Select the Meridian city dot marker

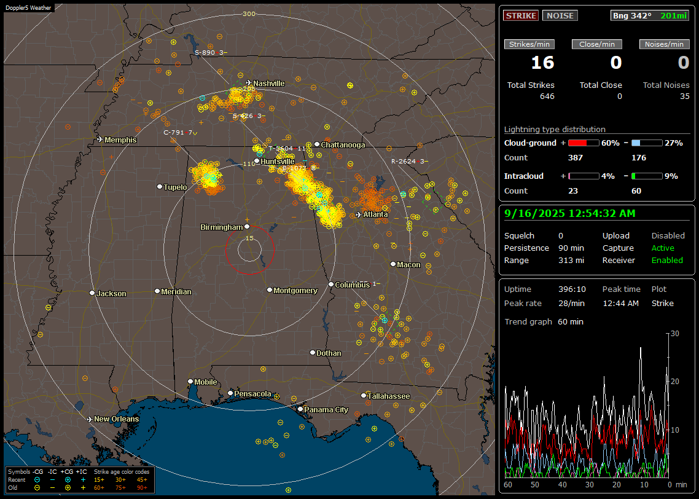click(157, 291)
